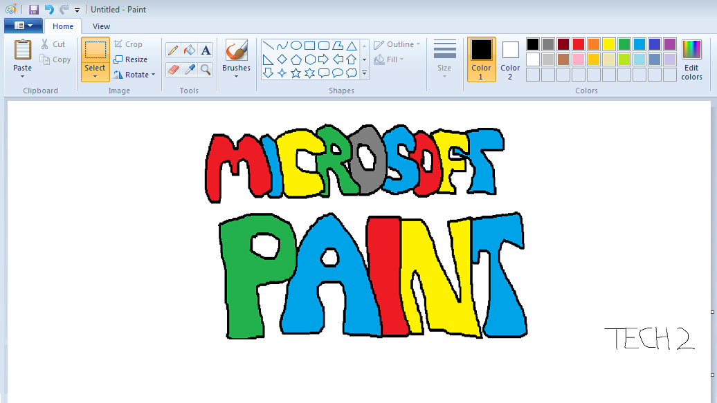Pick the yellow color swatch

click(608, 44)
